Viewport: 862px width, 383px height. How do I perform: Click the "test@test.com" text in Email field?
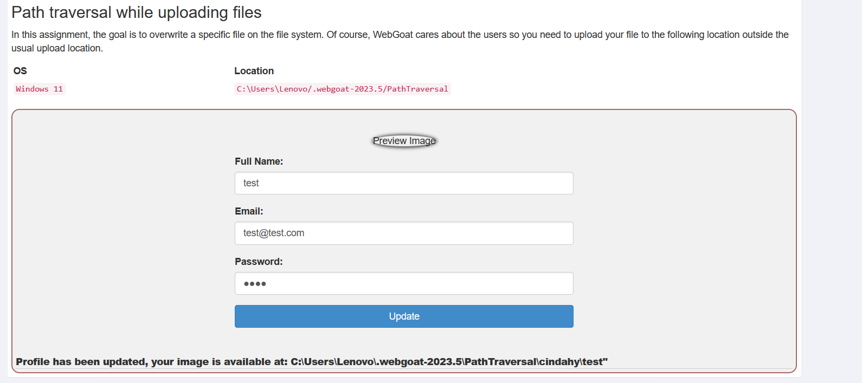tap(274, 233)
